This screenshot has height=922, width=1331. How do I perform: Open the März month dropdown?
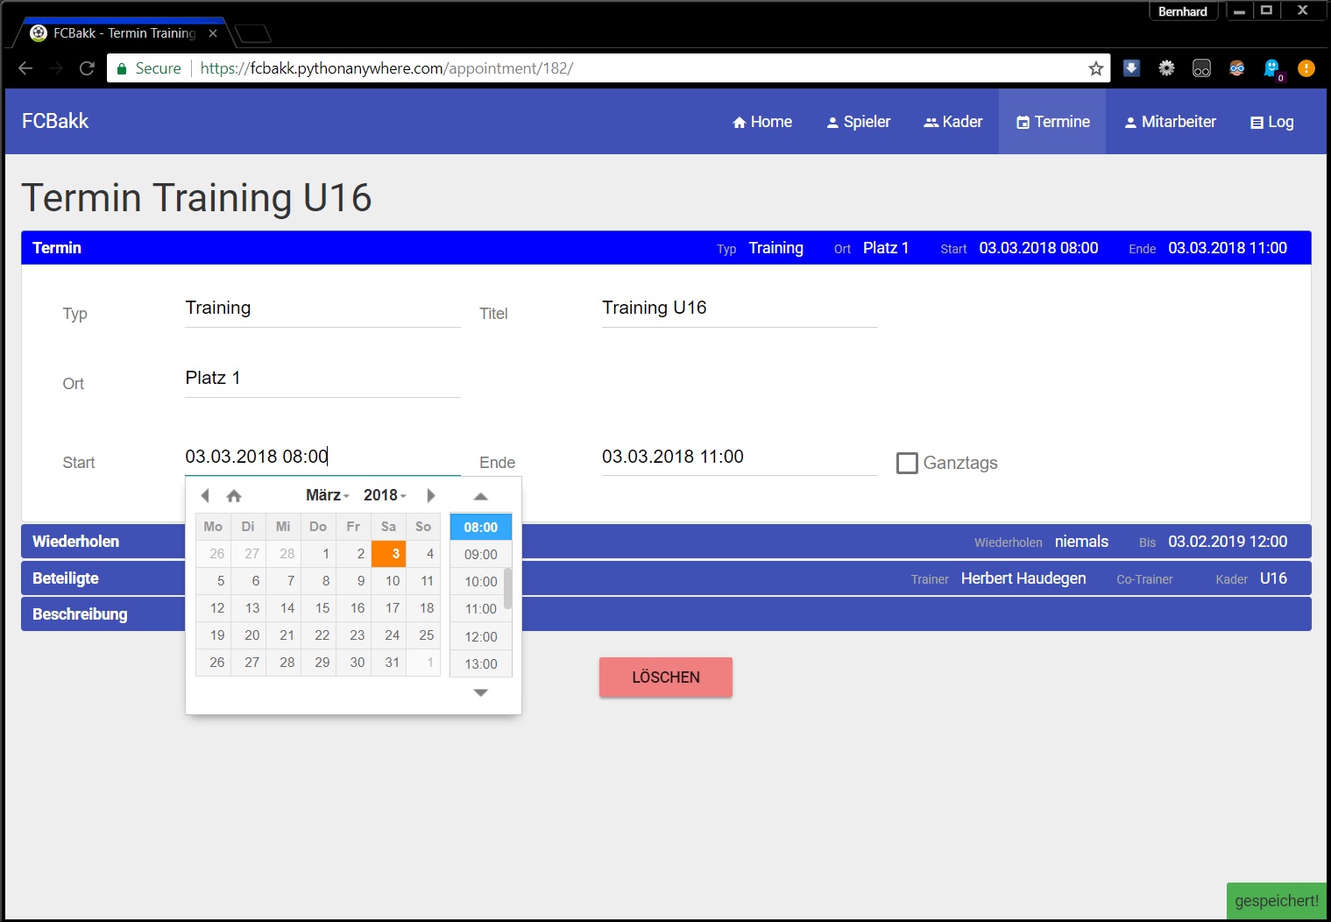(327, 495)
